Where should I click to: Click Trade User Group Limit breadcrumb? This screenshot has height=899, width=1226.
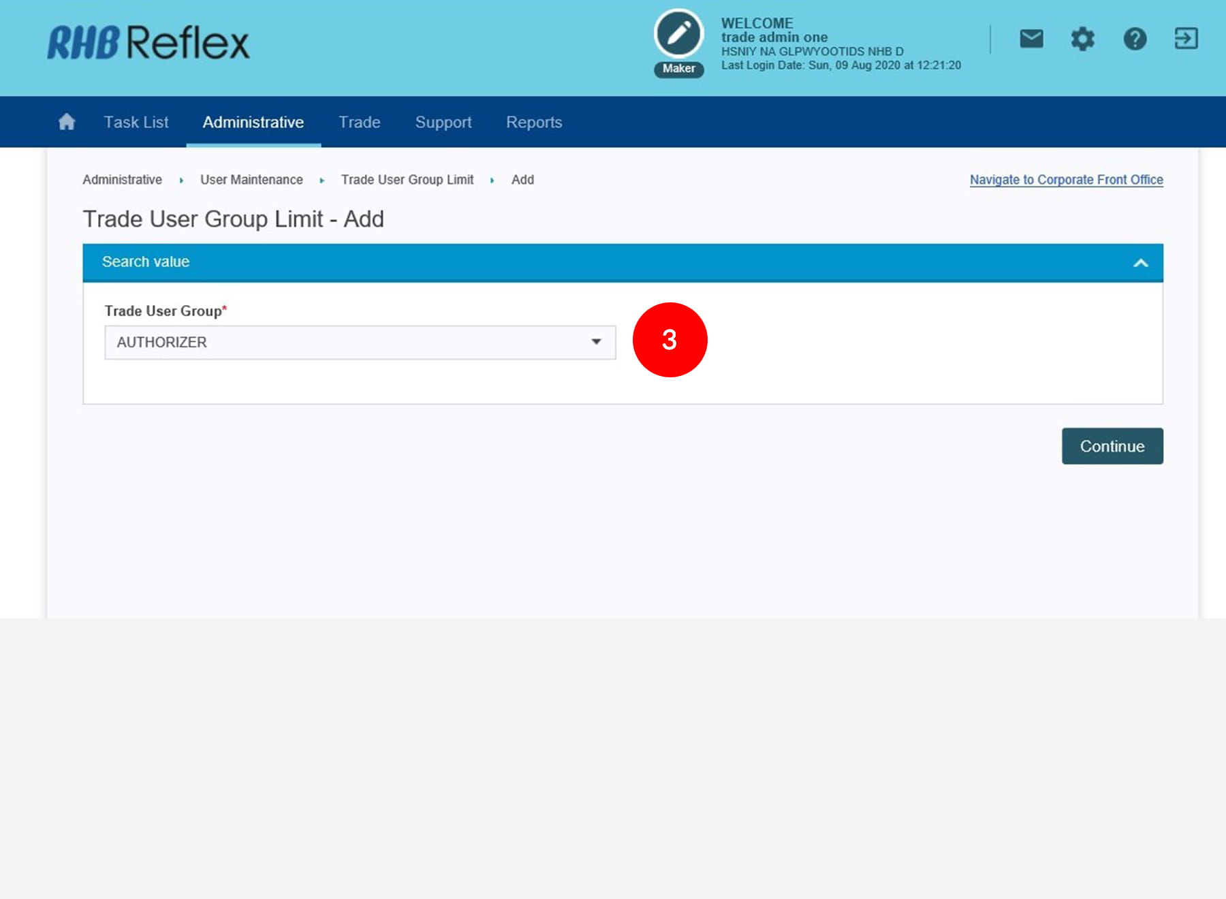(x=407, y=180)
